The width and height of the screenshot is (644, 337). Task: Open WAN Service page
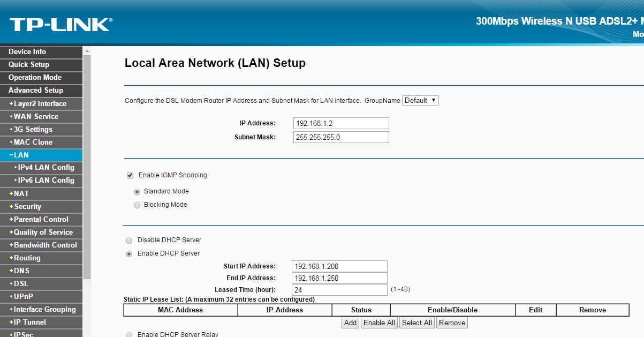click(x=41, y=117)
